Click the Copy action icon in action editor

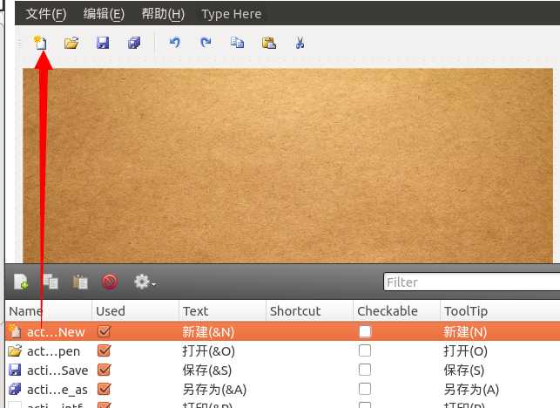tap(51, 282)
